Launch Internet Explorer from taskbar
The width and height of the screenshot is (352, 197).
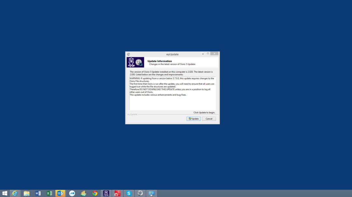(x=15, y=193)
